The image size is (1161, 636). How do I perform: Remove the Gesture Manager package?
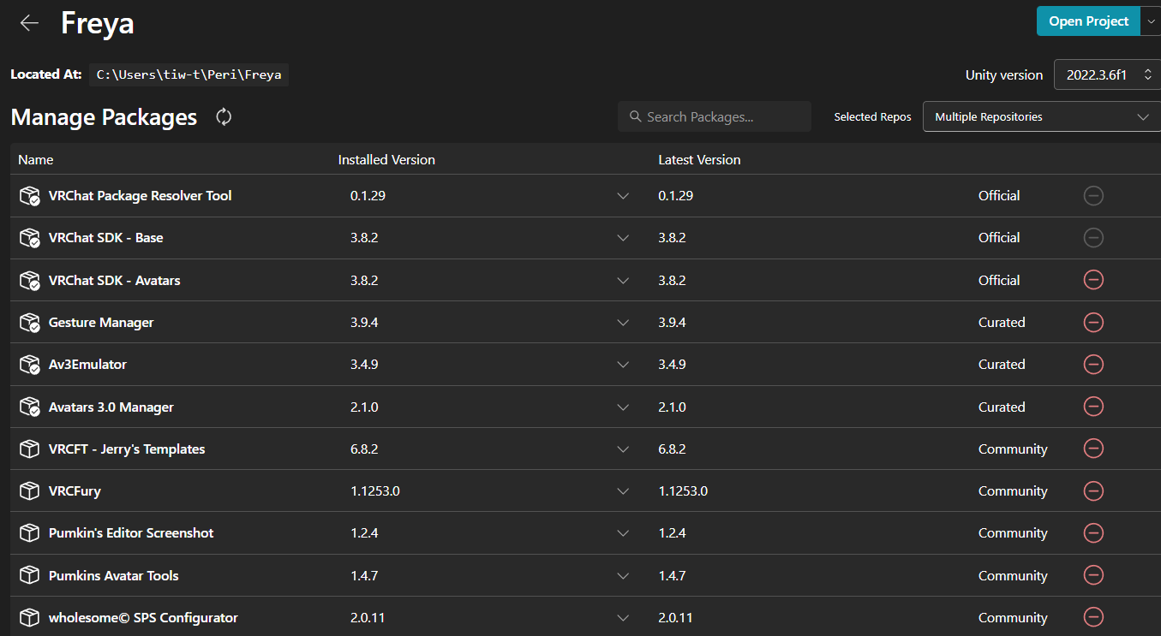click(x=1093, y=323)
